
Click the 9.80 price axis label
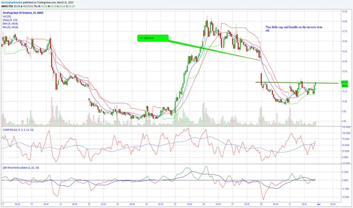point(344,121)
